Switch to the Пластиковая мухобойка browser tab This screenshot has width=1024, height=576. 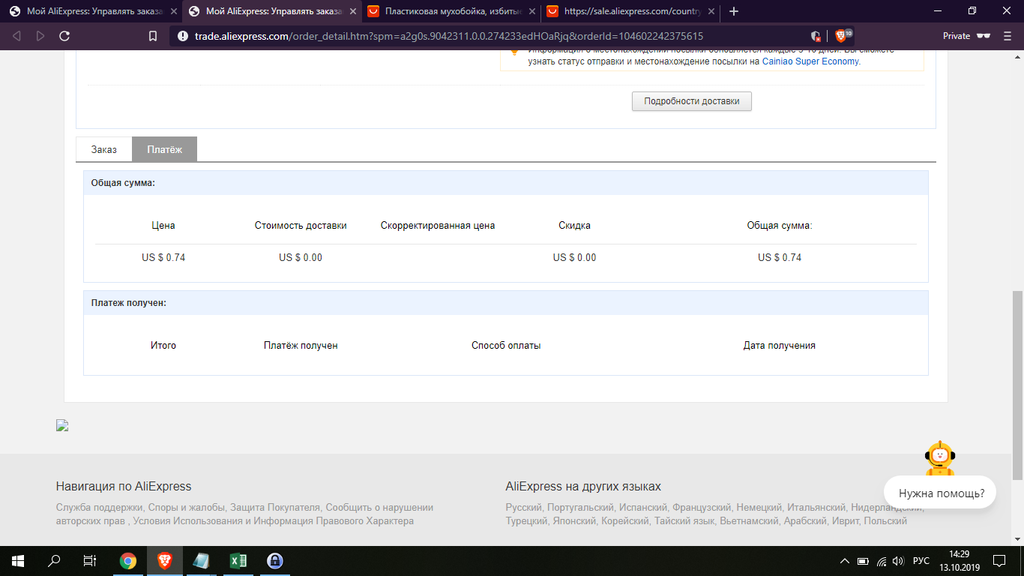[451, 11]
